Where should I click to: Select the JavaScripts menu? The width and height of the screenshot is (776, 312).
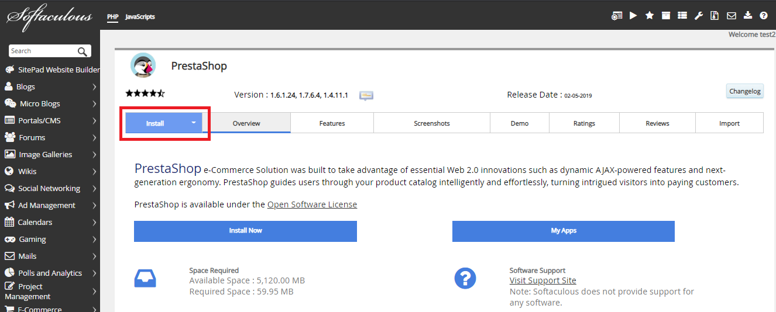click(x=140, y=16)
